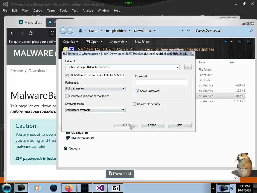This screenshot has height=193, width=257.
Task: Open the Overwrite mode dropdown
Action: (95, 110)
